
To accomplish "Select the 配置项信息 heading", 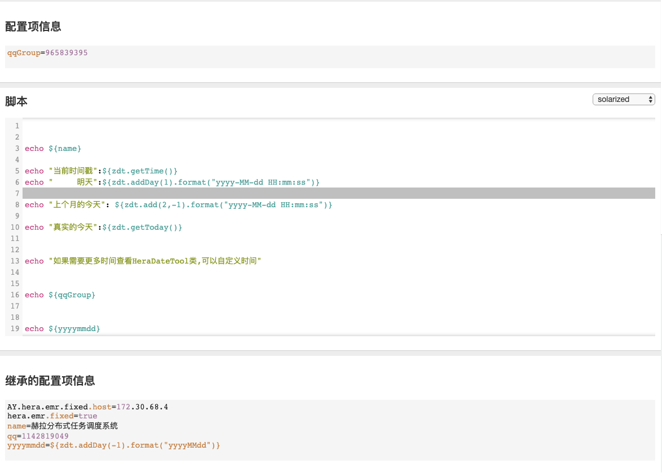I will click(x=33, y=26).
